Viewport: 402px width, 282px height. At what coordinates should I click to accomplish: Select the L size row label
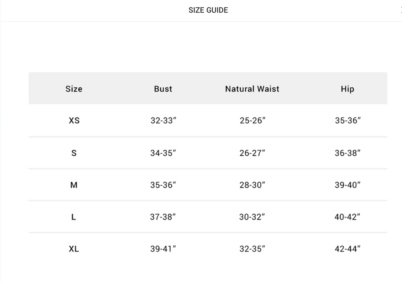tap(73, 217)
